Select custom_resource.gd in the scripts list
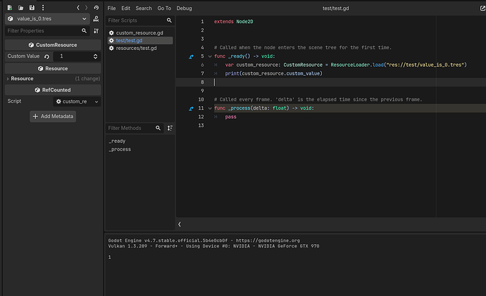This screenshot has height=296, width=486. pos(139,33)
